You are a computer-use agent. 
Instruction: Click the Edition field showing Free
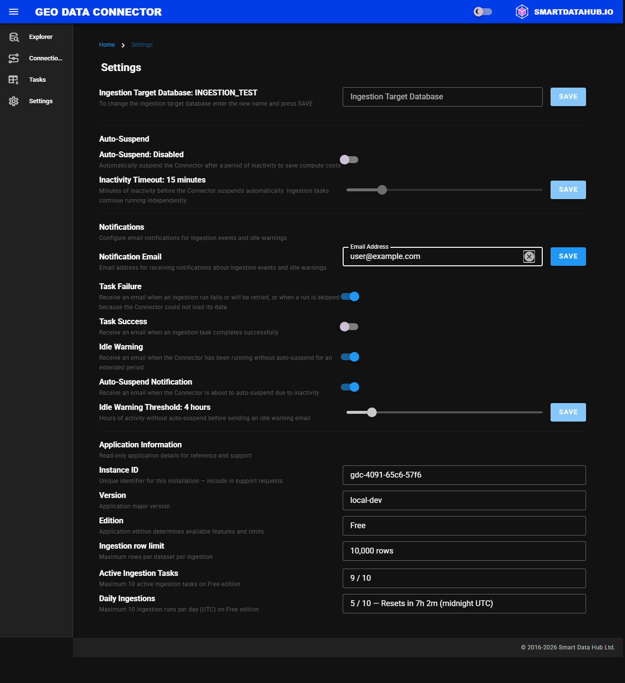click(x=464, y=526)
